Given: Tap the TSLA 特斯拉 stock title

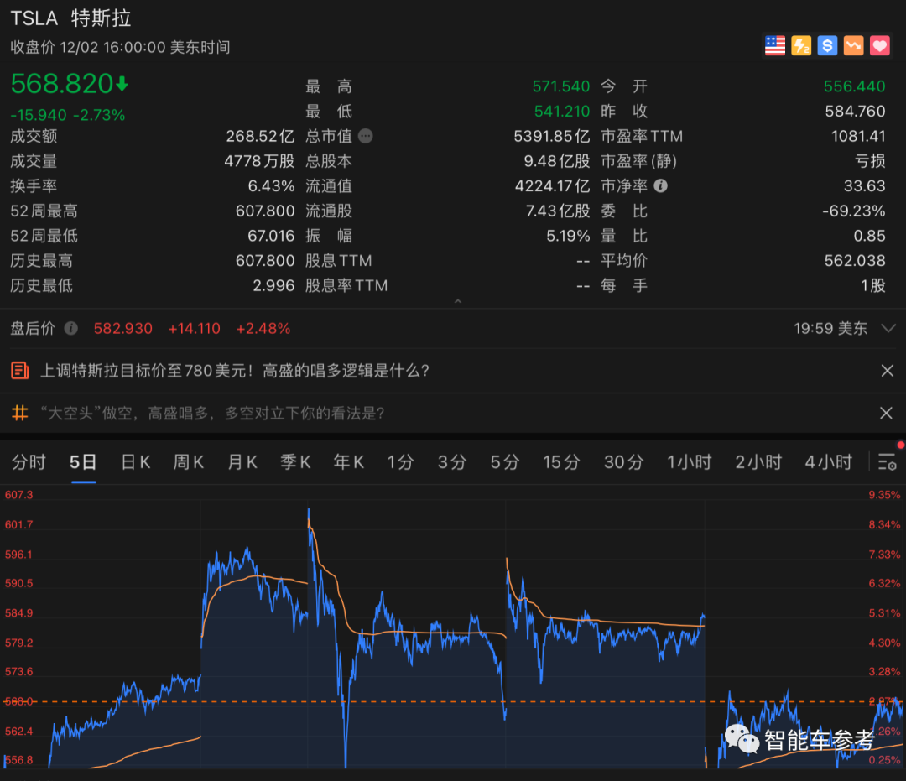Looking at the screenshot, I should pyautogui.click(x=70, y=18).
